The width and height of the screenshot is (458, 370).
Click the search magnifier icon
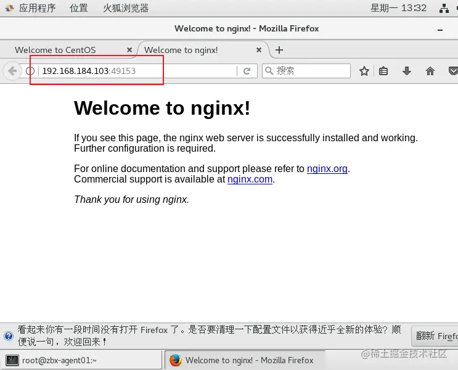[x=269, y=71]
